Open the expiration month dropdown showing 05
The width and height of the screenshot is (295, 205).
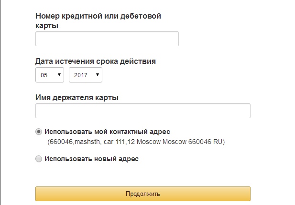50,75
